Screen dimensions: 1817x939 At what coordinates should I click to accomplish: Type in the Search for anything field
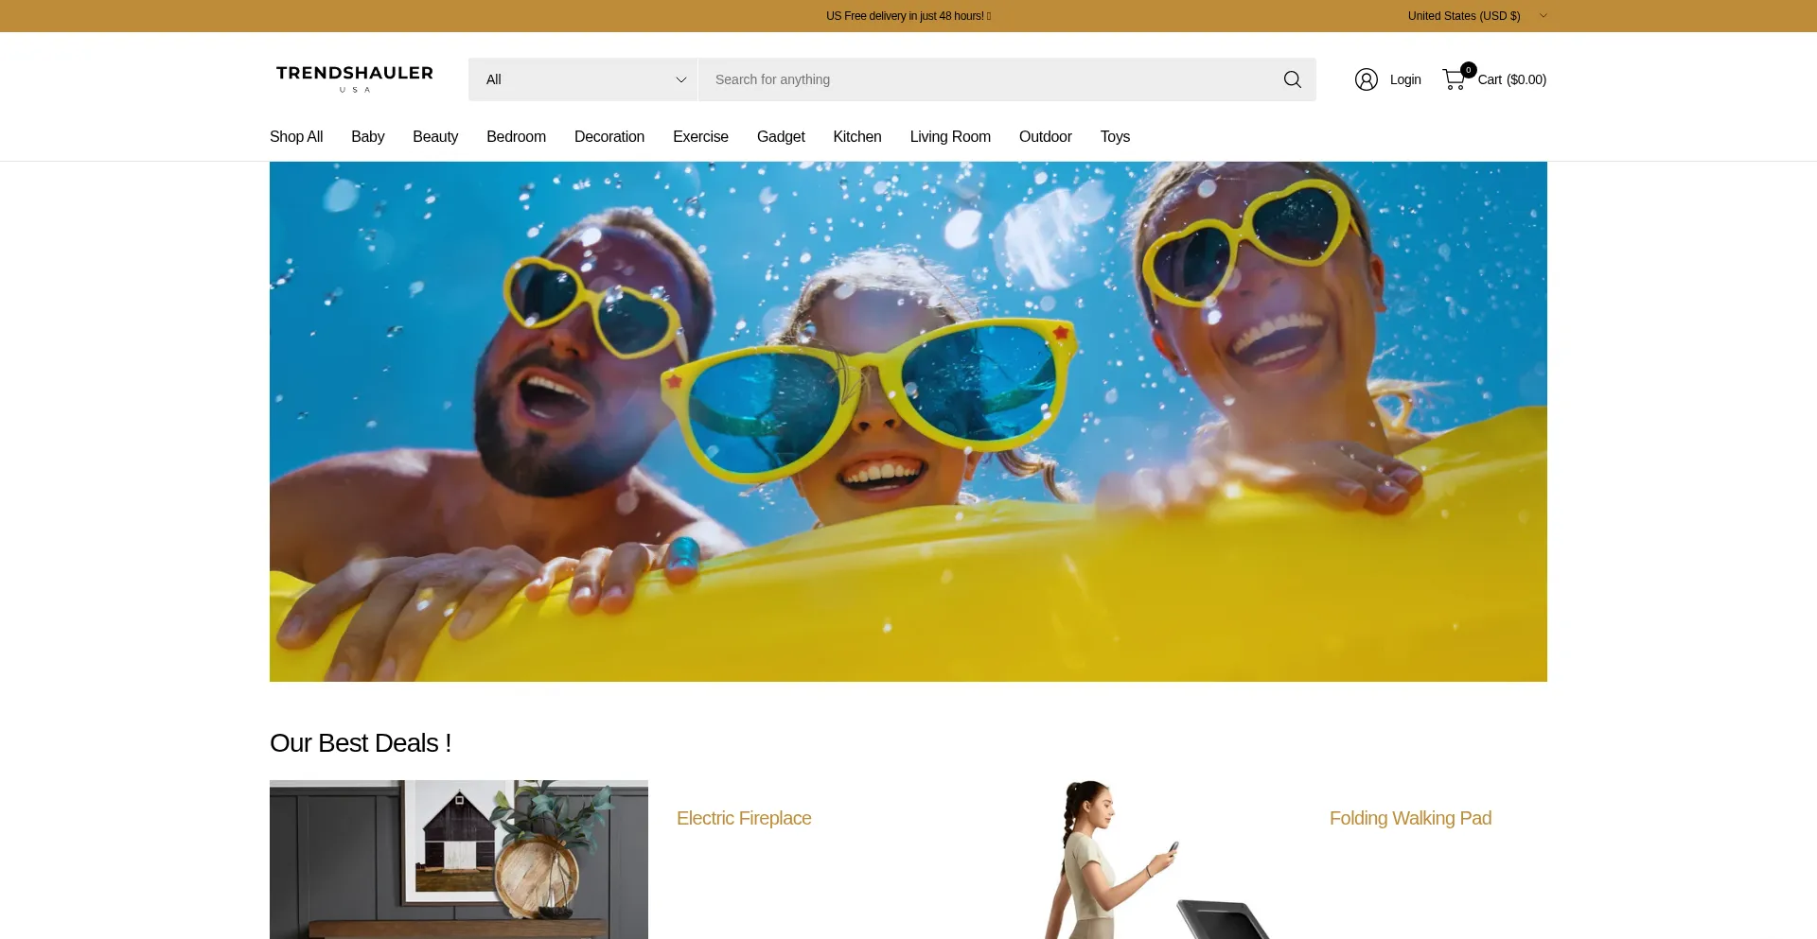pyautogui.click(x=984, y=79)
